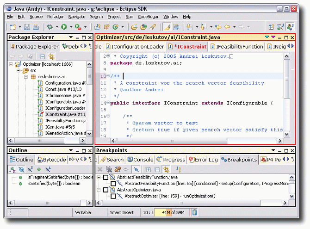This screenshot has width=310, height=229.
Task: Show the Progress view tab
Action: click(x=171, y=160)
